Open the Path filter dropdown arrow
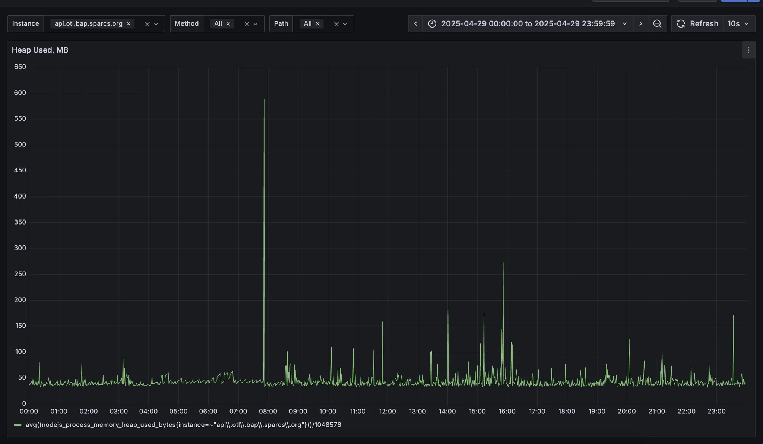The image size is (763, 444). tap(345, 24)
